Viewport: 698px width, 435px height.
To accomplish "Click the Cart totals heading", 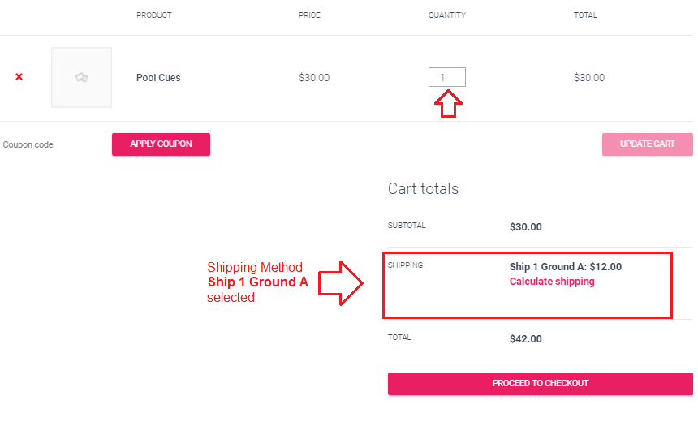I will point(423,189).
